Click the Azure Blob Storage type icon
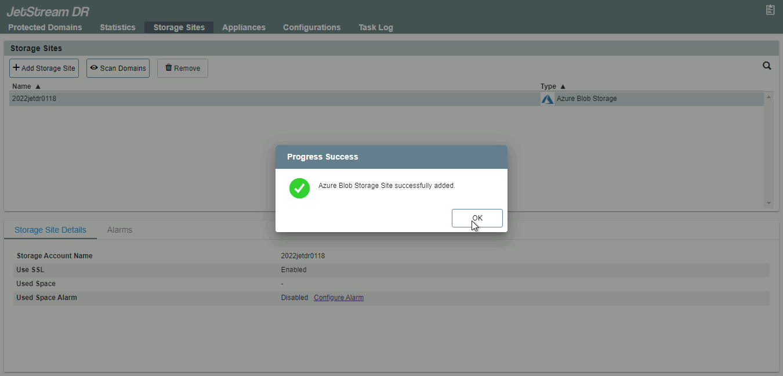 click(547, 99)
